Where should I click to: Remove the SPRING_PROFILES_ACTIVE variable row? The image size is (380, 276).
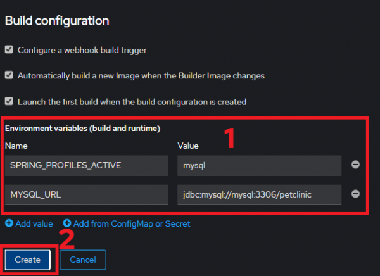[355, 165]
